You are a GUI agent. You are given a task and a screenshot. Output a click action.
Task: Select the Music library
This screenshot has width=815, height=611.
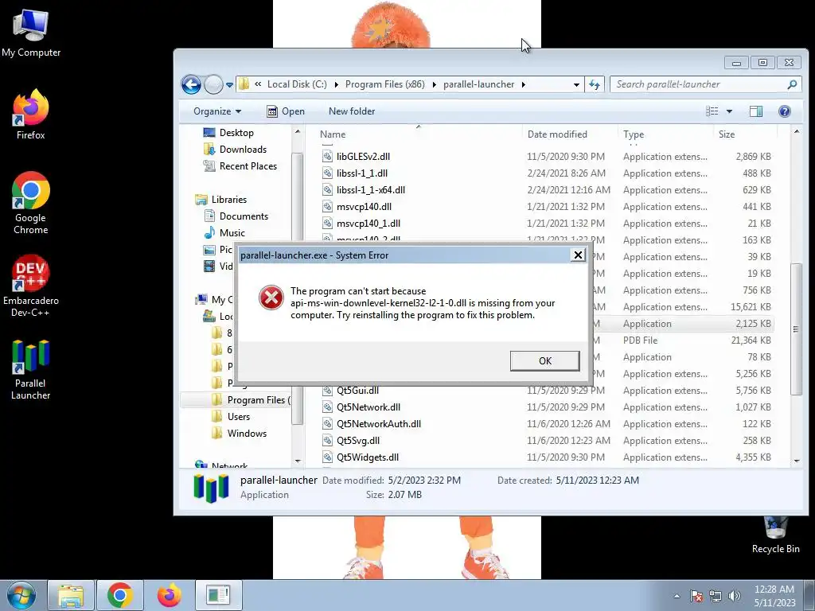[224, 233]
